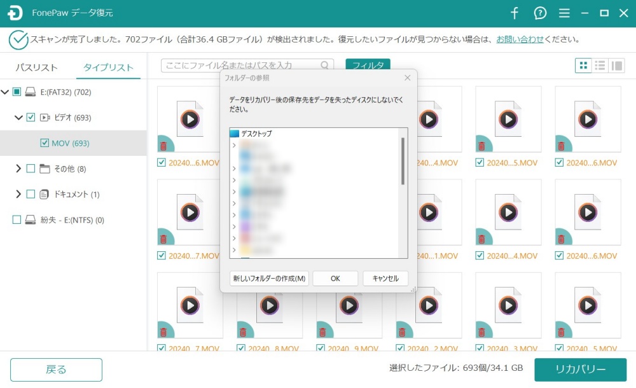Click the 選択したファイル: 693個/34.1 GB text
This screenshot has width=636, height=388.
(456, 368)
